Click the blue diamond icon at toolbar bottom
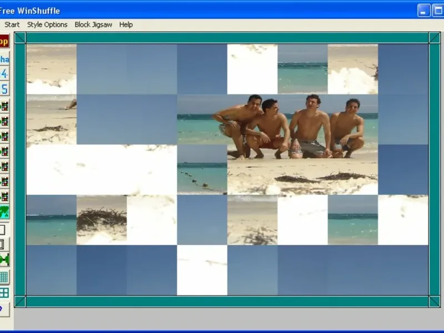 click(x=4, y=309)
